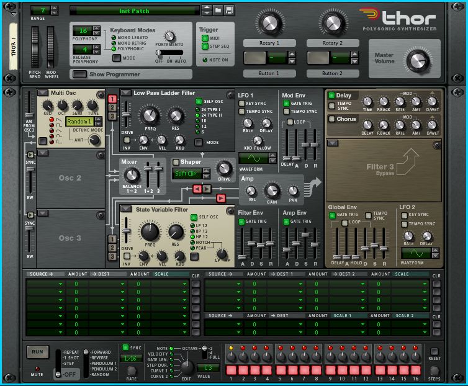Click the LFO 1 KBD FOLLOW knob
This screenshot has width=468, height=386.
pyautogui.click(x=258, y=140)
